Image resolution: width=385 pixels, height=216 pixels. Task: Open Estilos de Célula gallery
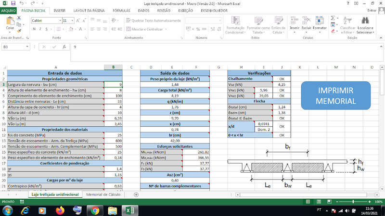coord(279,25)
